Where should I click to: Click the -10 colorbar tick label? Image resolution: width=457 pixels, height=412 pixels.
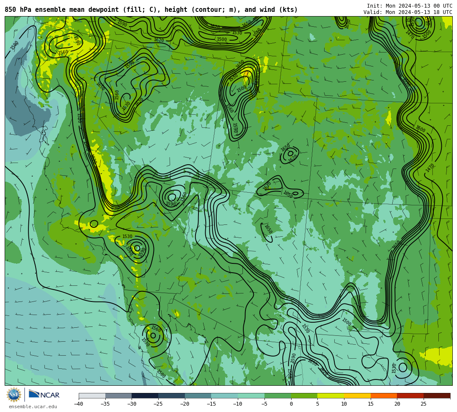click(x=237, y=404)
